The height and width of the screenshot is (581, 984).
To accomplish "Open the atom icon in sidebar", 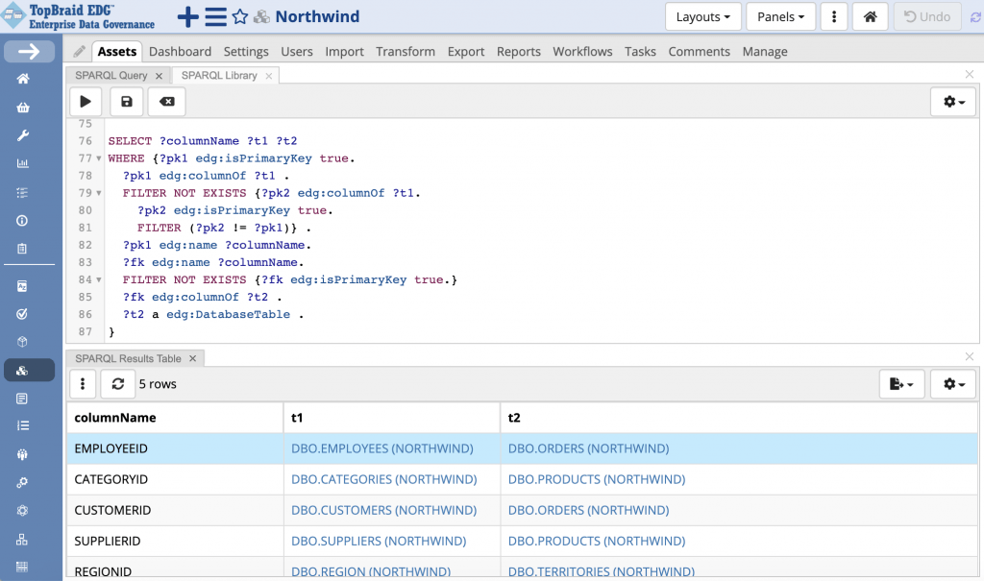I will coord(23,511).
